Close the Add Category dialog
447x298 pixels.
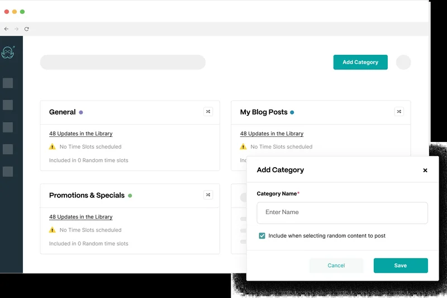(x=425, y=171)
